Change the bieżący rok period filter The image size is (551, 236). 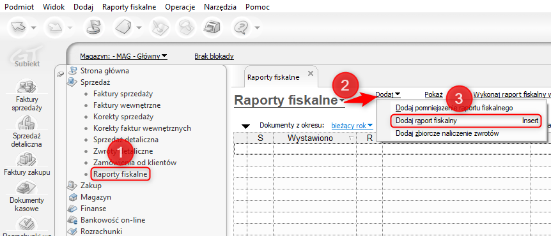coord(352,125)
